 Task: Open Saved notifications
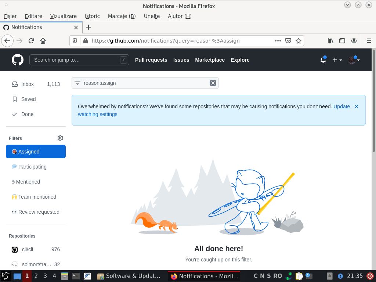[x=36, y=99]
